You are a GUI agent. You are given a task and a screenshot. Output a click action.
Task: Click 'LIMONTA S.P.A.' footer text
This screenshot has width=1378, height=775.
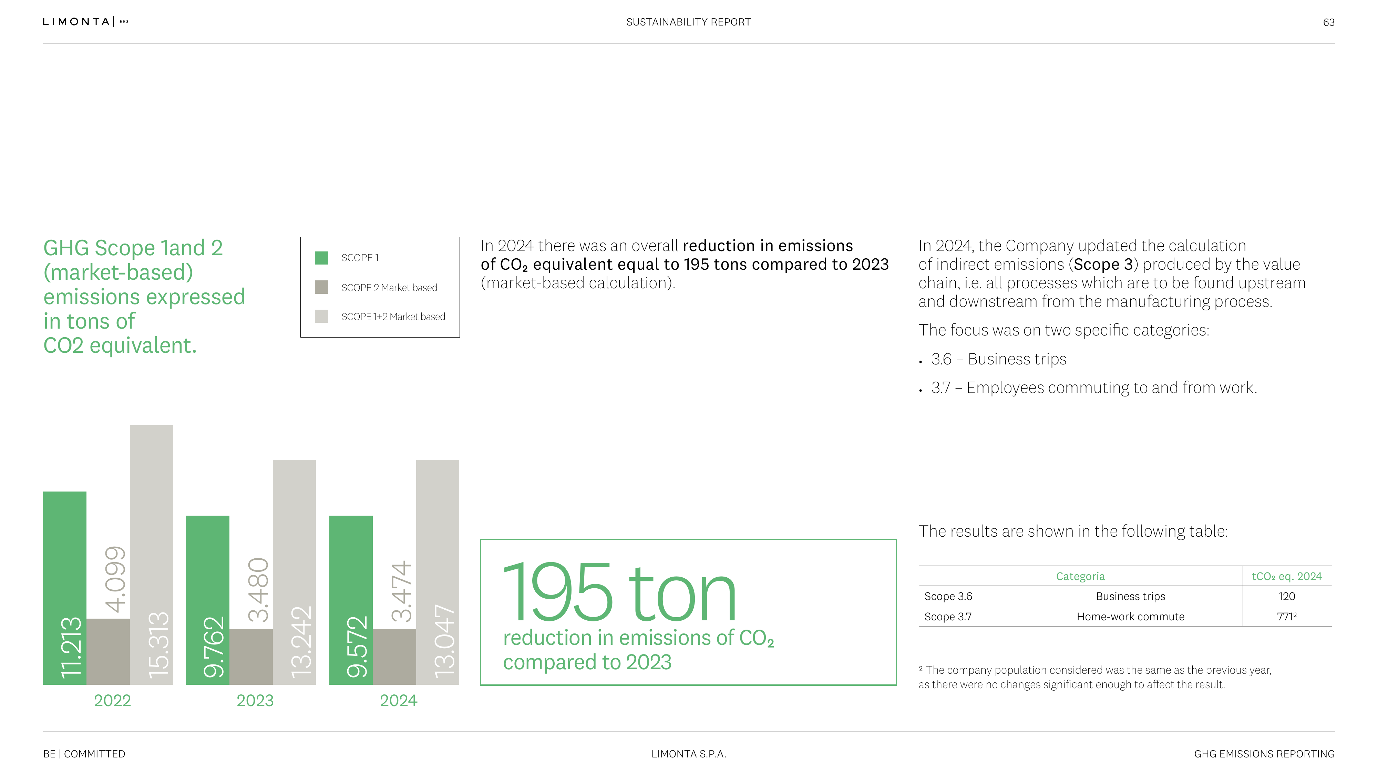pos(688,754)
